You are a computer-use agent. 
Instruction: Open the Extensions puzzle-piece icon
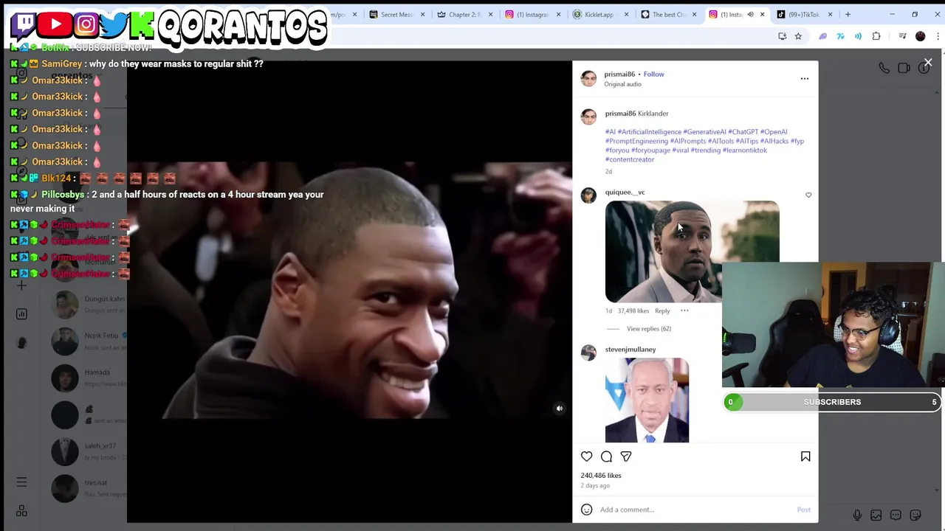pos(876,36)
